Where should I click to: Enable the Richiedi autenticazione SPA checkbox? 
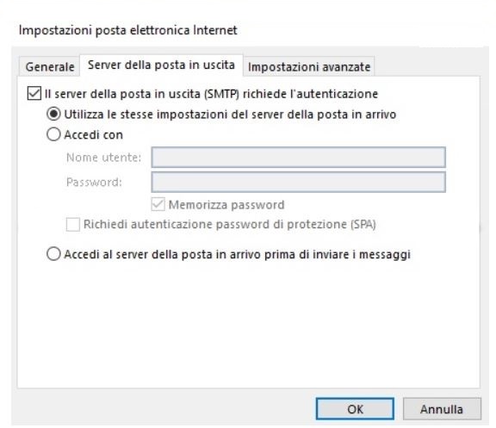point(72,225)
